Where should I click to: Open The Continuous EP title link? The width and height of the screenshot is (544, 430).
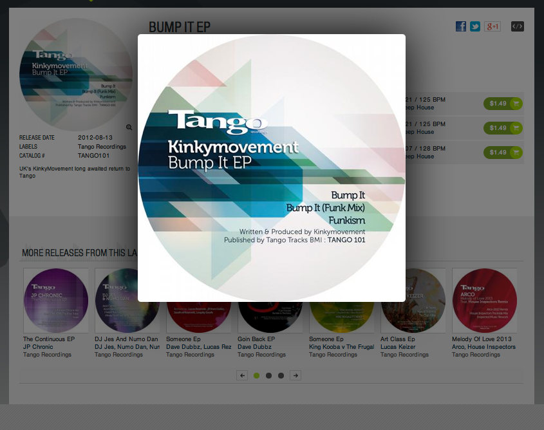[49, 339]
